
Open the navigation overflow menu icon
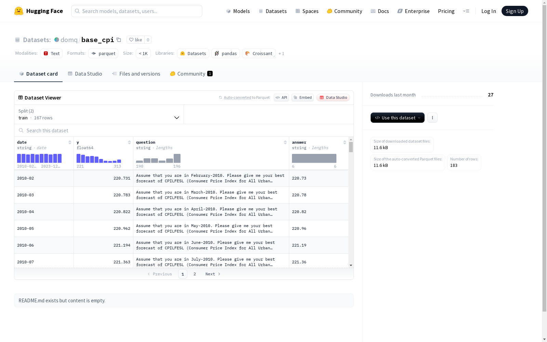pos(466,11)
